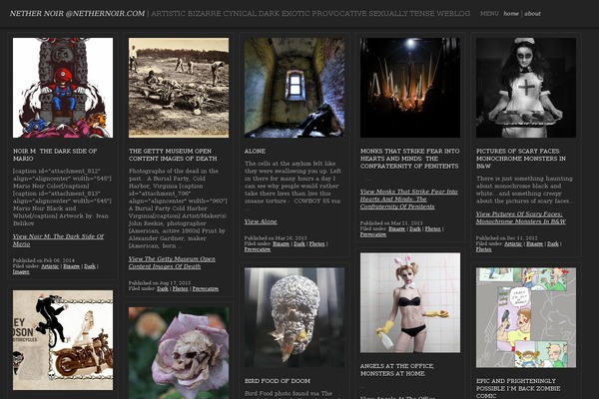599x399 pixels.
Task: Open the asylum cell Alone thumbnail
Action: pos(295,88)
